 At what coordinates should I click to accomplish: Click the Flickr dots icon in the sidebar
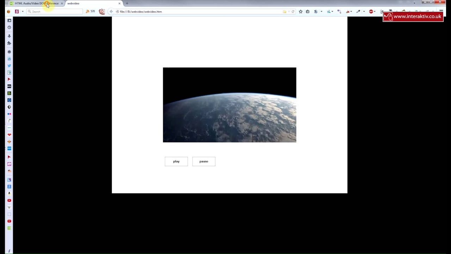(x=9, y=114)
